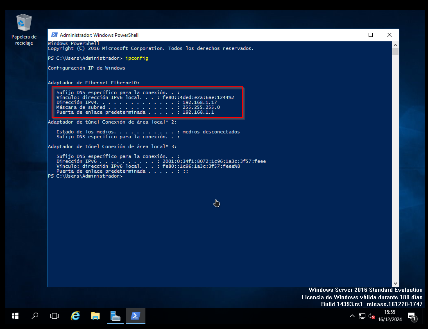Viewport: 428px width, 329px height.
Task: Click the Show desktop strip at the taskbar end
Action: click(x=423, y=316)
